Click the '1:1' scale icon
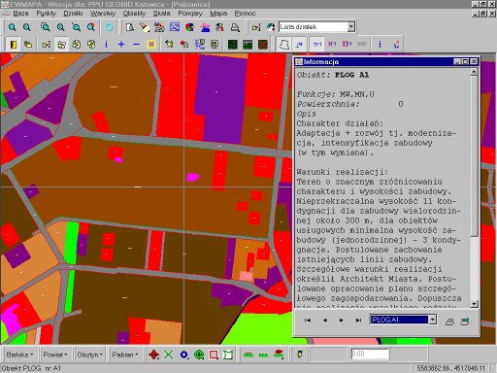Image resolution: width=497 pixels, height=373 pixels. pos(316,44)
